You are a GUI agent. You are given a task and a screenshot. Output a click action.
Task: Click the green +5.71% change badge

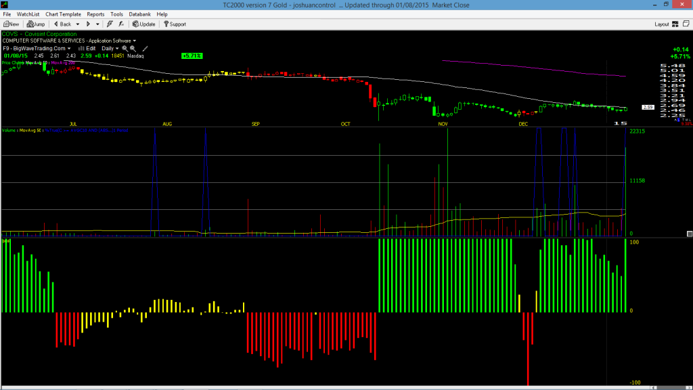[192, 56]
